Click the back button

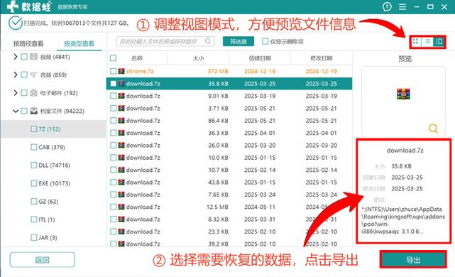tap(42, 260)
